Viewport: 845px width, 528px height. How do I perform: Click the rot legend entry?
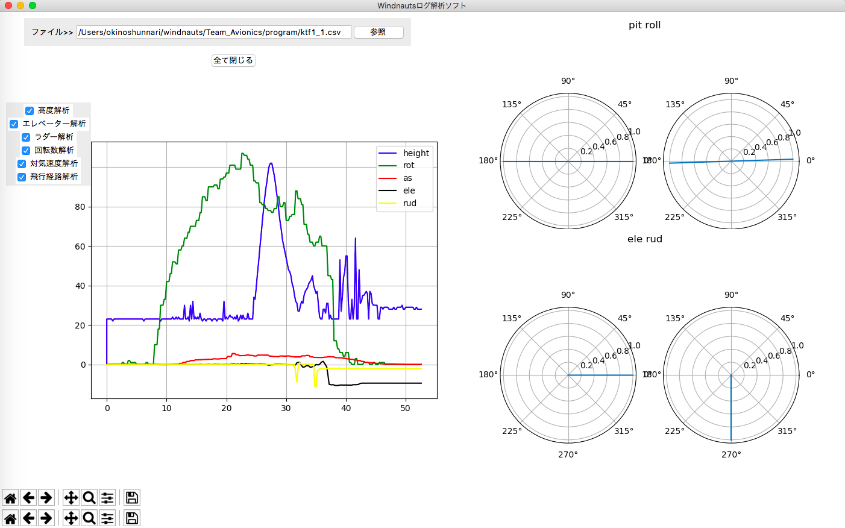click(397, 165)
